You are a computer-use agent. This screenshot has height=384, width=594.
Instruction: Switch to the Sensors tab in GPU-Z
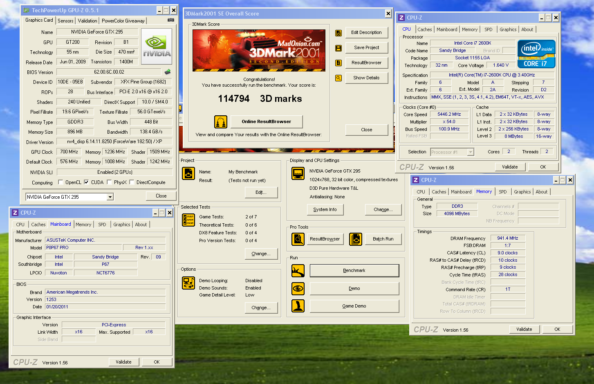click(65, 21)
